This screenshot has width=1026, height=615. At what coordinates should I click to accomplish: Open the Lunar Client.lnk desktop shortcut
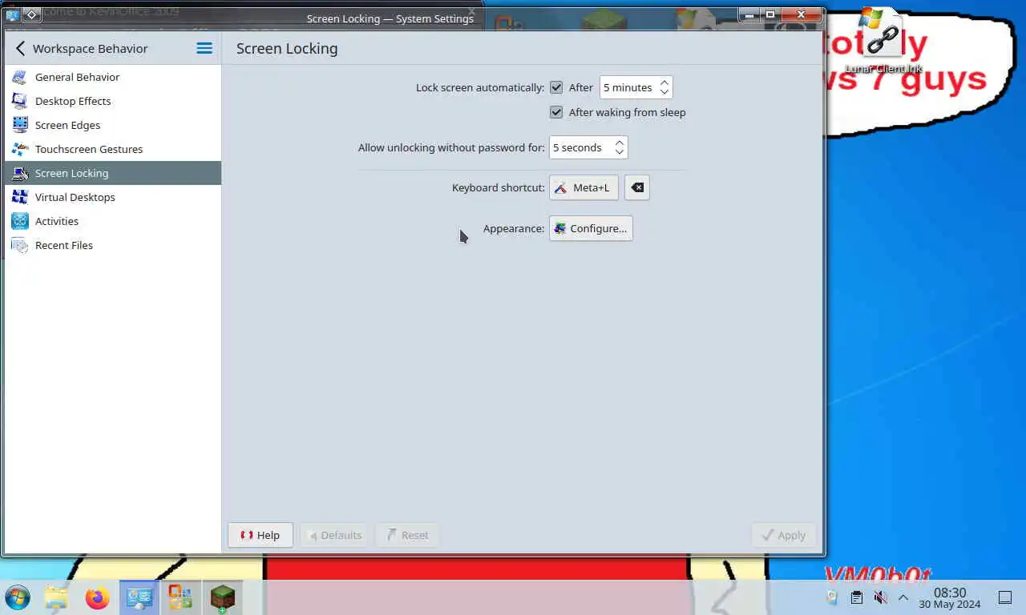pyautogui.click(x=883, y=40)
